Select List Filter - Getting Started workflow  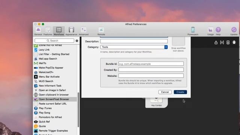coord(55,54)
